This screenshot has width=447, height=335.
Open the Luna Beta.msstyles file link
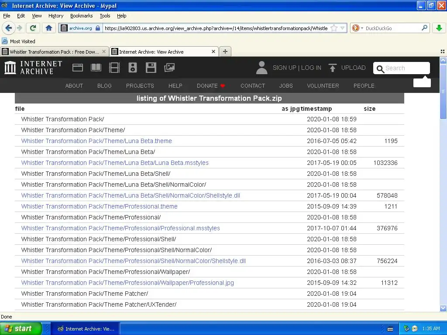click(x=115, y=163)
